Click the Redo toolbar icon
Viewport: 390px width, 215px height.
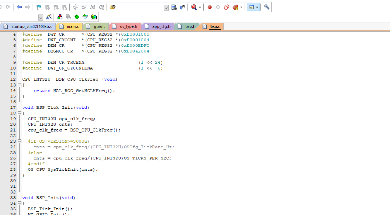point(8,7)
